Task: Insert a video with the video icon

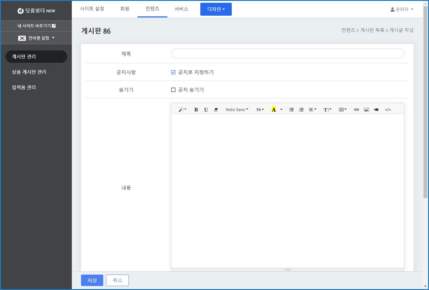Action: tap(376, 109)
